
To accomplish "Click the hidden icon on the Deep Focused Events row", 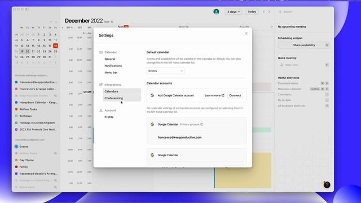I will pos(55,96).
